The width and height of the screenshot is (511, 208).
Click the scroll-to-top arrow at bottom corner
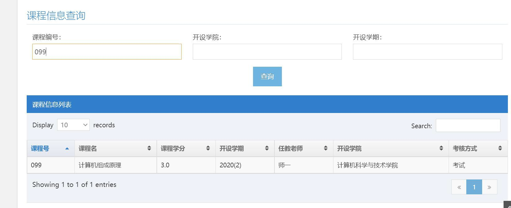pos(507,205)
